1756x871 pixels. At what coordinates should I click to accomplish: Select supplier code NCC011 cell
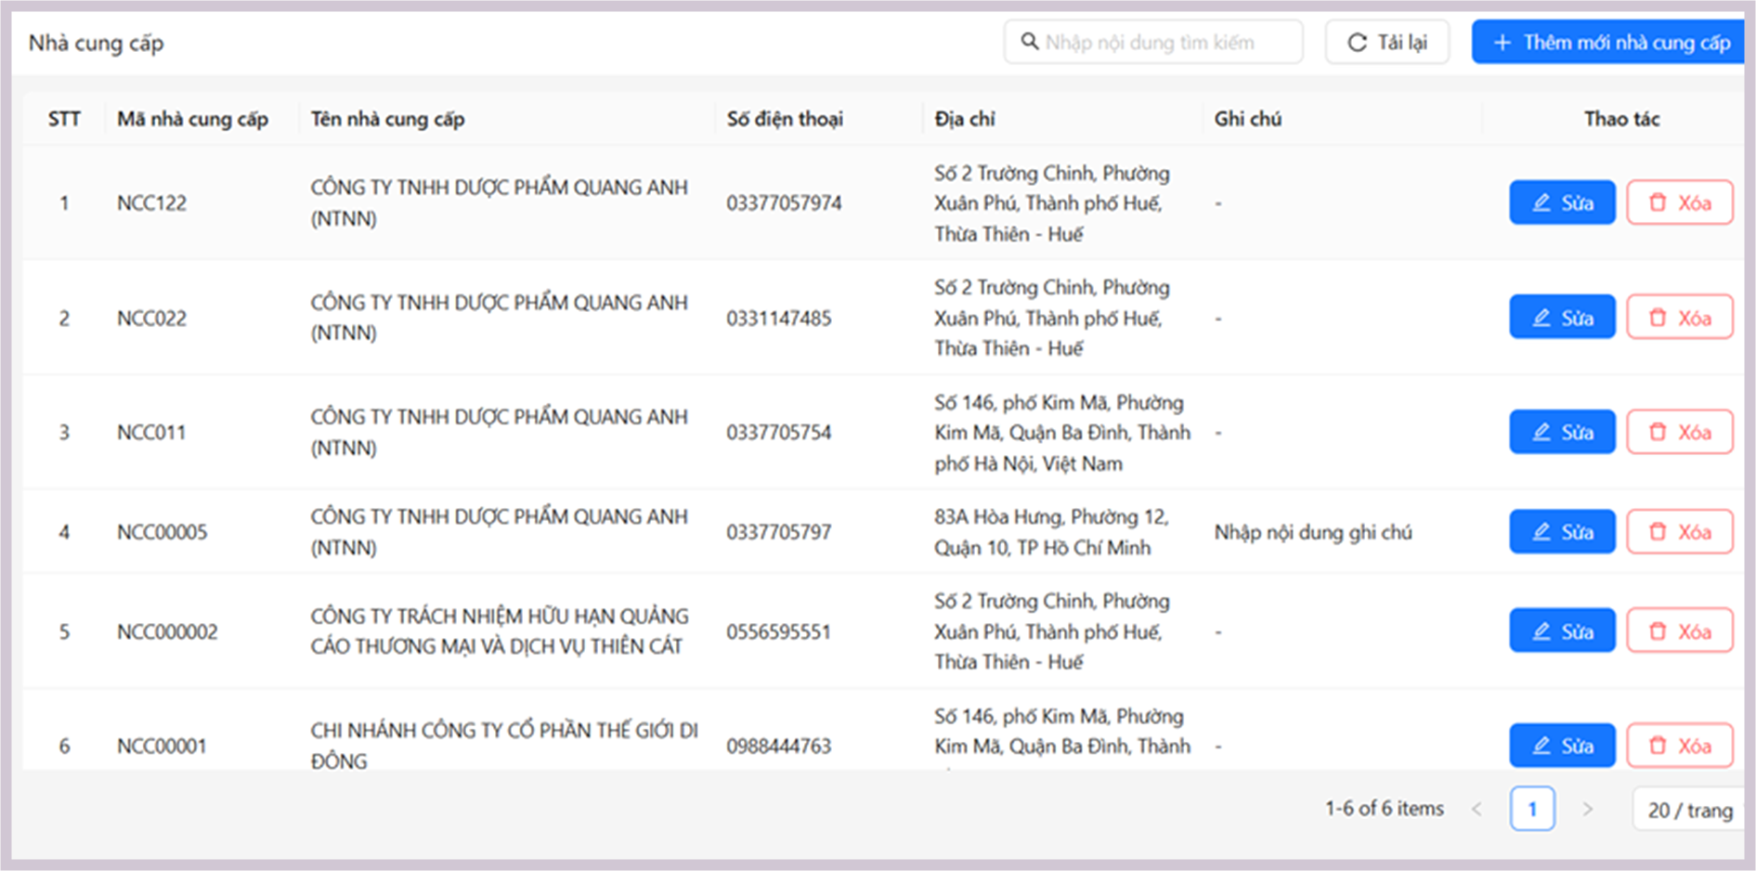pos(151,432)
